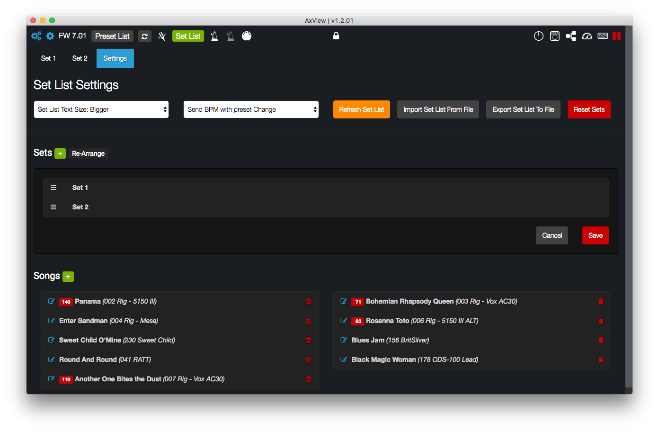Screen dimensions: 659x432
Task: Switch to the Set 1 tab
Action: 48,58
